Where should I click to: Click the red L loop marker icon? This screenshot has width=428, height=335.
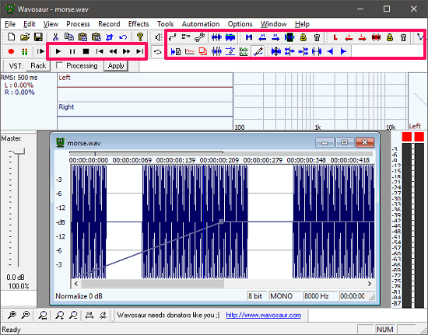tap(335, 37)
